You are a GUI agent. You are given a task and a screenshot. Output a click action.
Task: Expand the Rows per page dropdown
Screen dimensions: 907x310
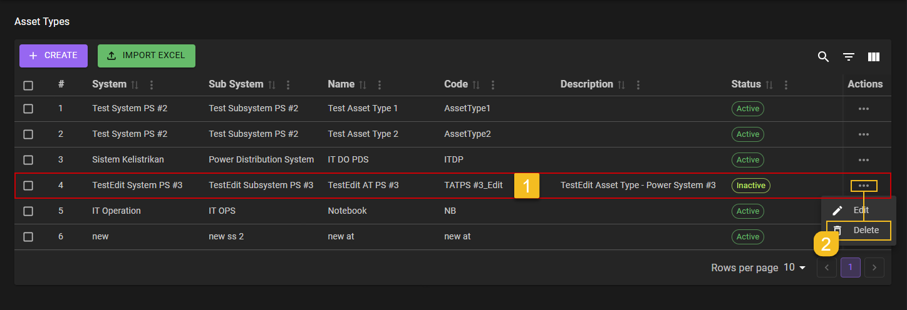795,267
